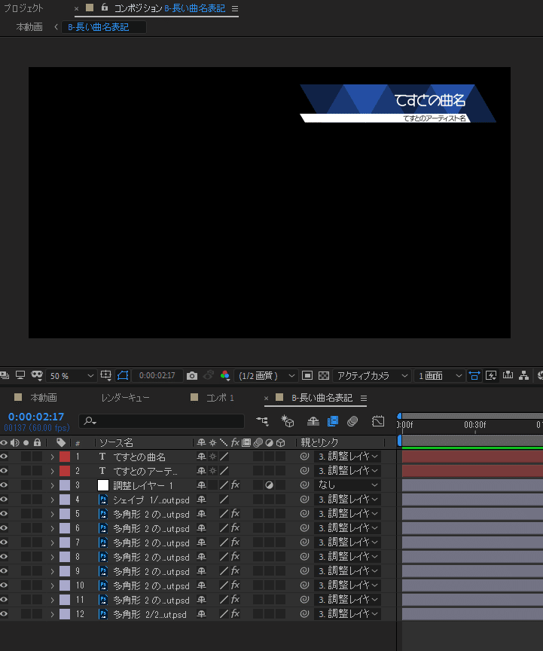Click lavender label color of layer 3
The width and height of the screenshot is (543, 651).
pos(65,485)
